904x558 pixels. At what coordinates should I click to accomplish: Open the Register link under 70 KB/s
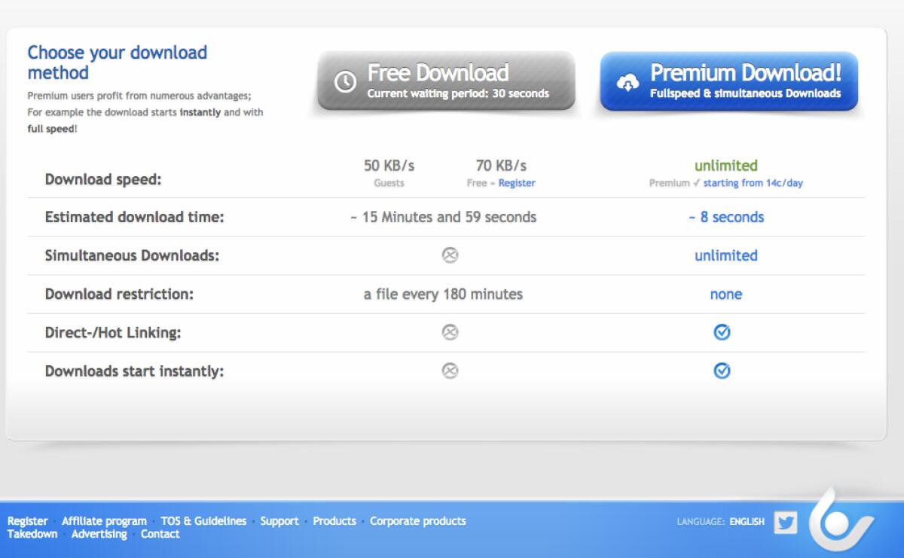[x=518, y=183]
